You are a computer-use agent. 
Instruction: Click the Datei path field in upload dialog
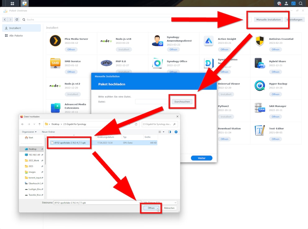tap(153, 102)
